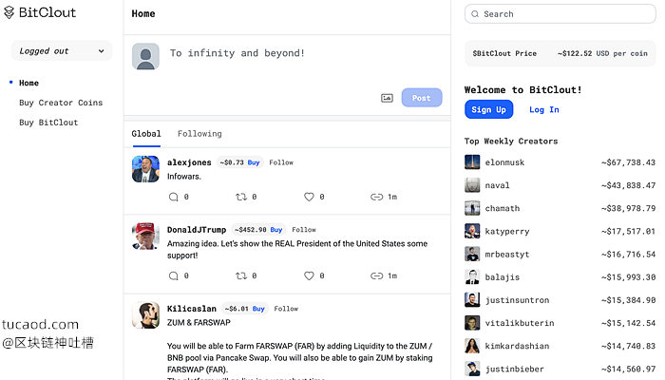Click the Search input field
The width and height of the screenshot is (665, 380).
click(560, 14)
